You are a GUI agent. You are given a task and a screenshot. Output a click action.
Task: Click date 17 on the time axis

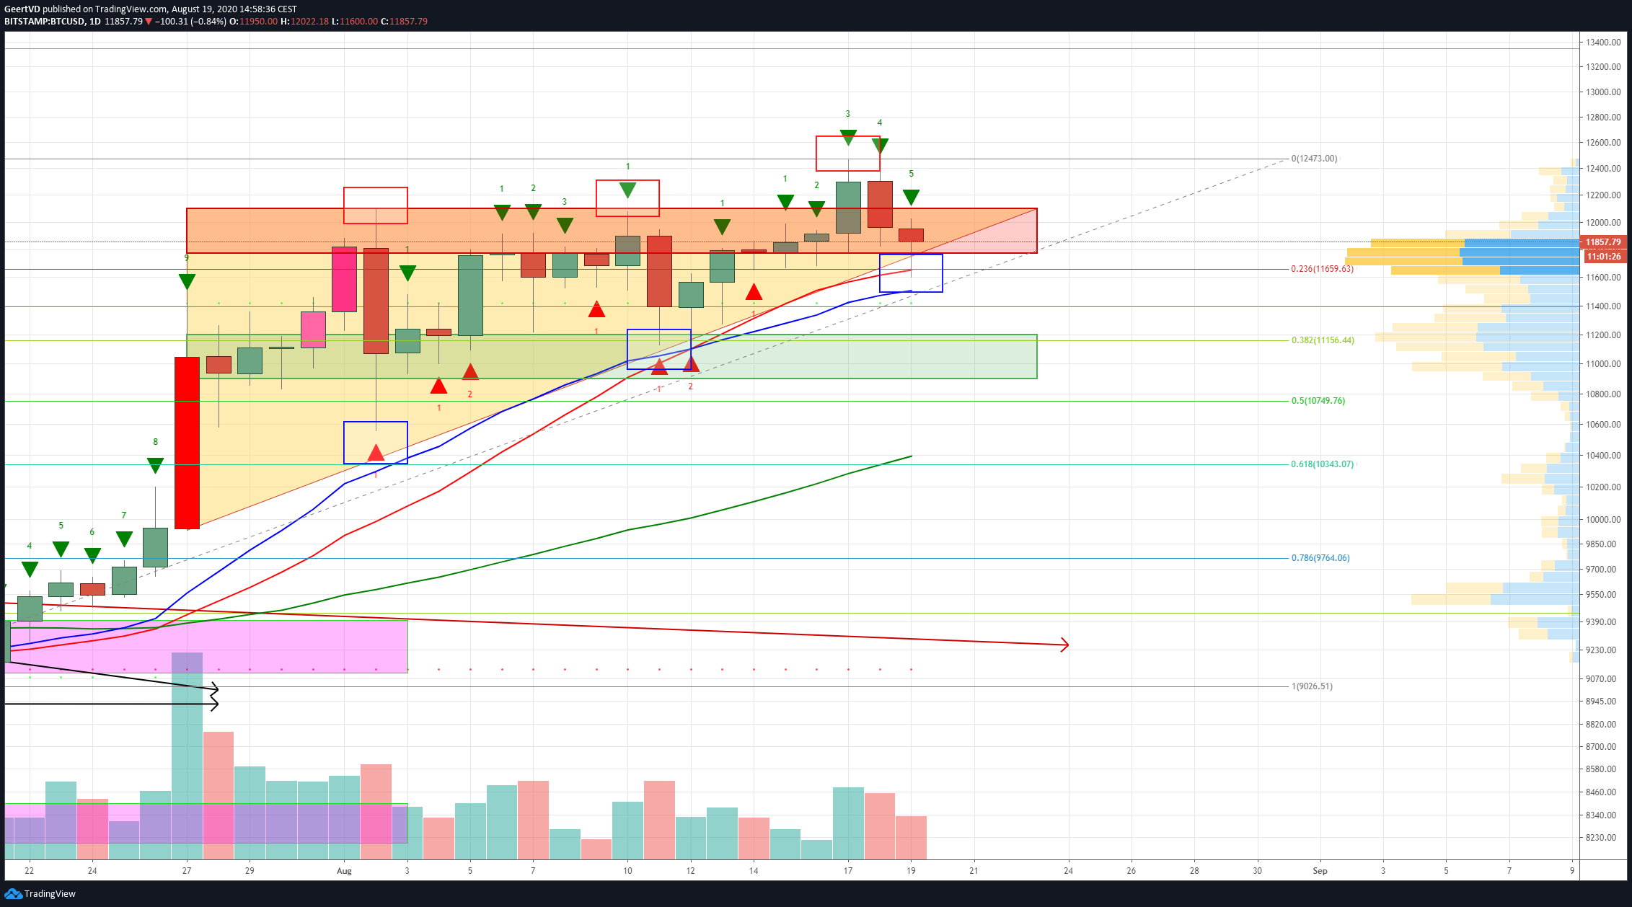pyautogui.click(x=848, y=871)
